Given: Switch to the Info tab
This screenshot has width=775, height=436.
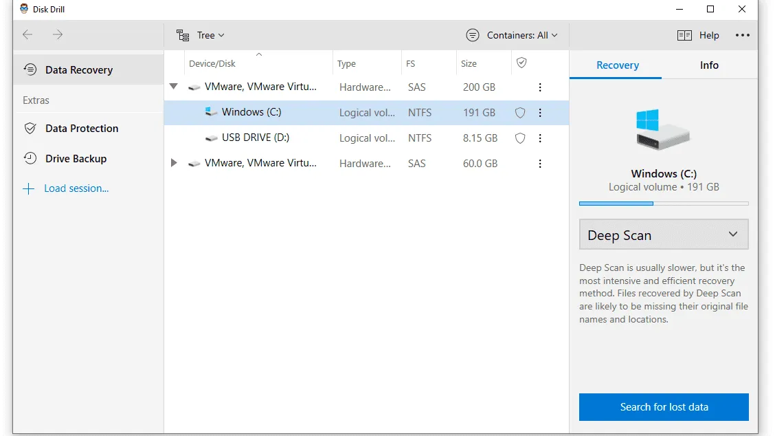Looking at the screenshot, I should coord(709,65).
